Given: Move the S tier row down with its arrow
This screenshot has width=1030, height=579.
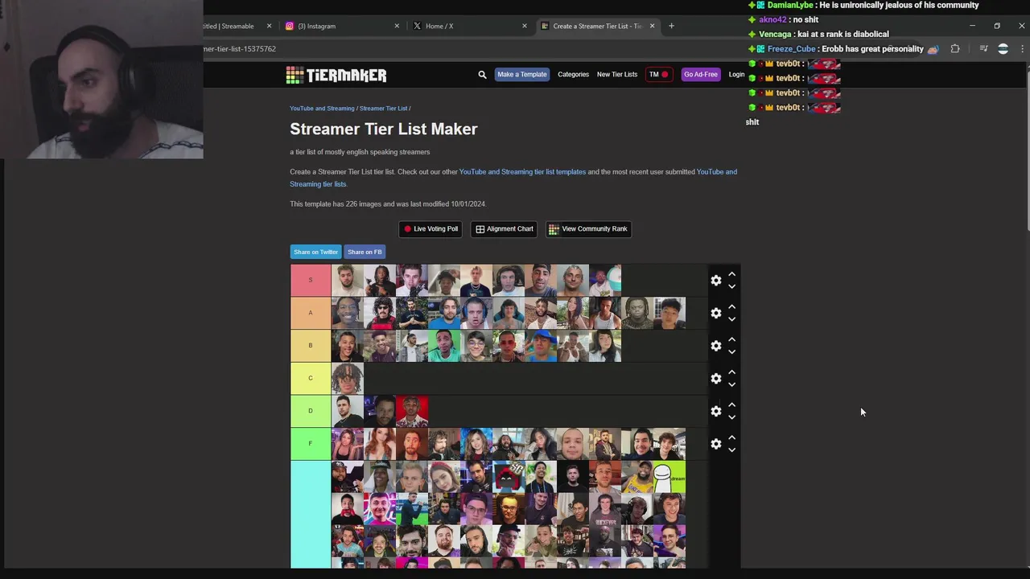Looking at the screenshot, I should (731, 286).
